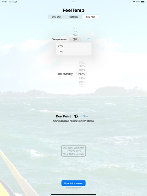The width and height of the screenshot is (147, 196).
Task: Tap the 'Rel. Humidity:' label
Action: [66, 74]
